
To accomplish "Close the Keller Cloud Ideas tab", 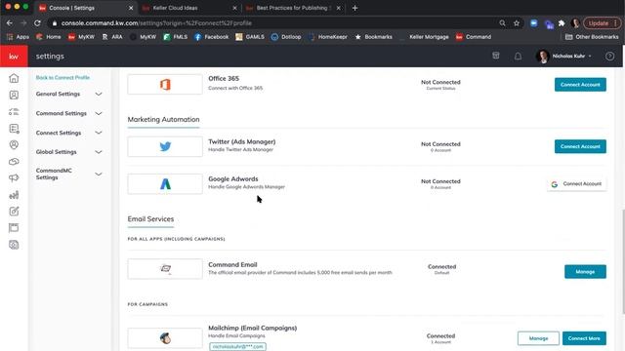I will 234,8.
